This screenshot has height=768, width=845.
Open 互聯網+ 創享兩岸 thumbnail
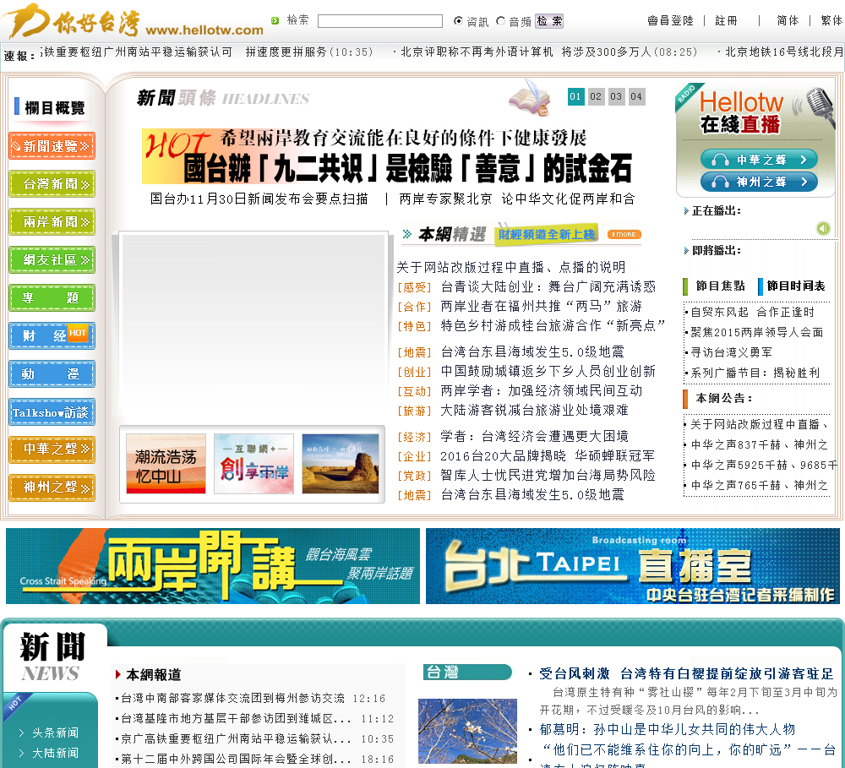coord(253,464)
